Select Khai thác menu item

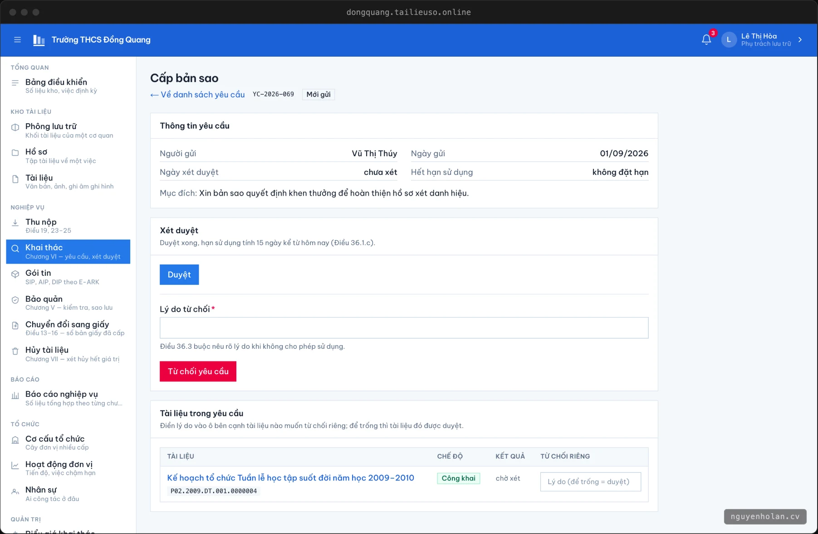point(68,251)
